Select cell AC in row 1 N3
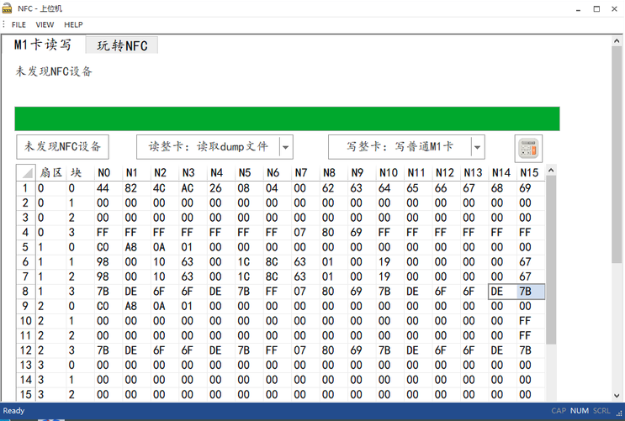 pos(193,188)
